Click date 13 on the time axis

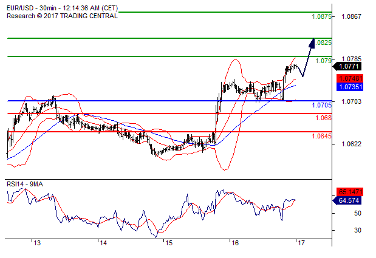(37, 243)
